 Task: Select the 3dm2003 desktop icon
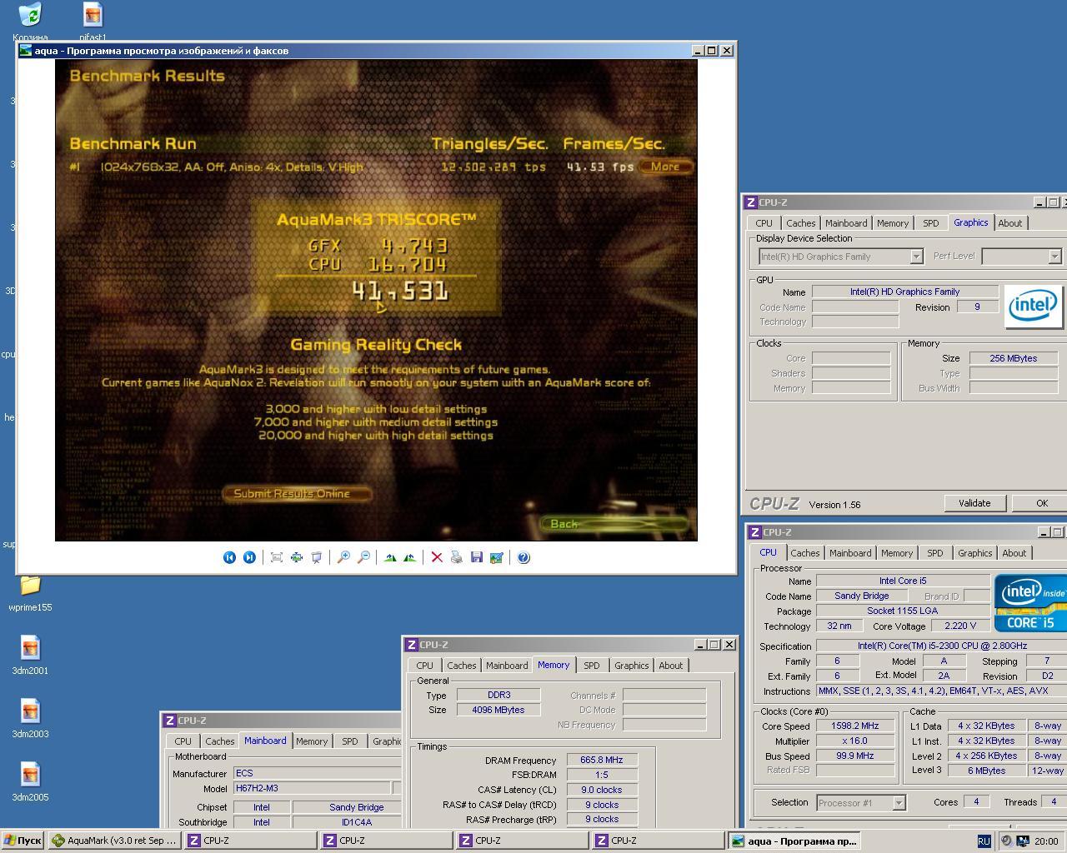(30, 718)
